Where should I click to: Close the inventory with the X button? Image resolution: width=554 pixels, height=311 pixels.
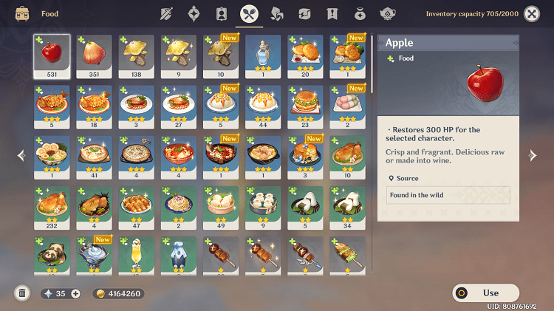click(x=531, y=14)
